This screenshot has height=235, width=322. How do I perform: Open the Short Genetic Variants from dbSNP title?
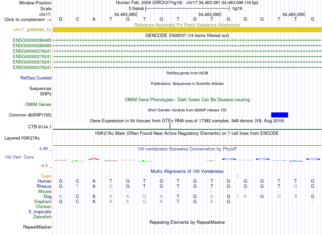(187, 110)
